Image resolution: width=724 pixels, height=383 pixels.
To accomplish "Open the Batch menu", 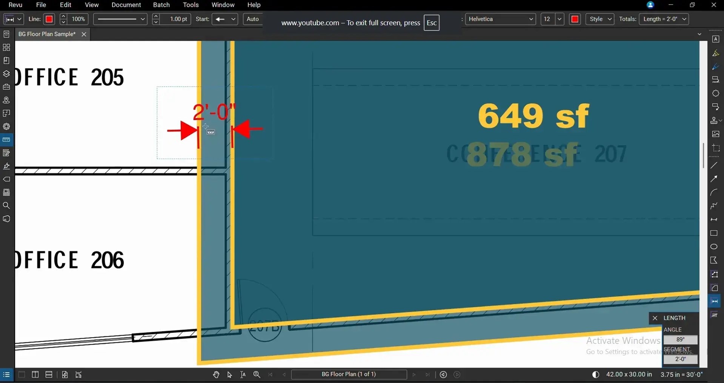I will [x=161, y=5].
